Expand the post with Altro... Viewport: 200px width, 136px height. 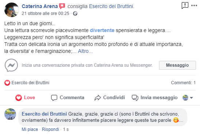(x=85, y=51)
